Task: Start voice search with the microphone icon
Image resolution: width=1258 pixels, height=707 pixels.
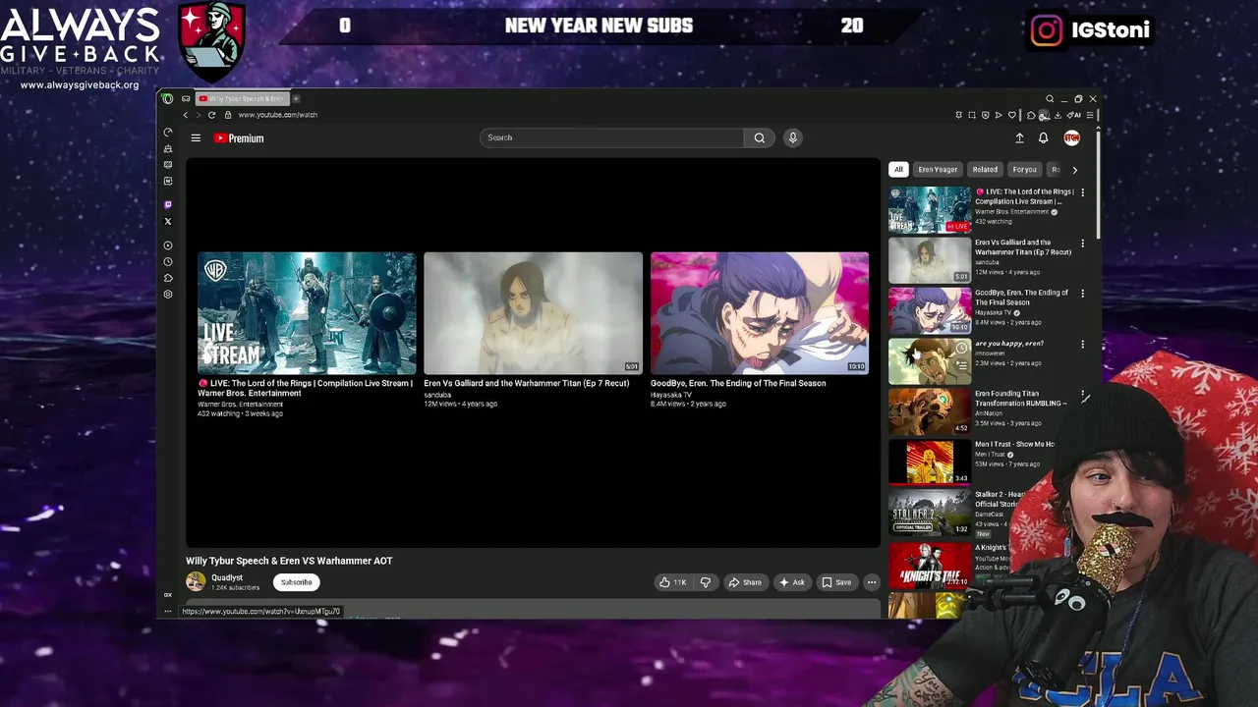Action: 792,137
